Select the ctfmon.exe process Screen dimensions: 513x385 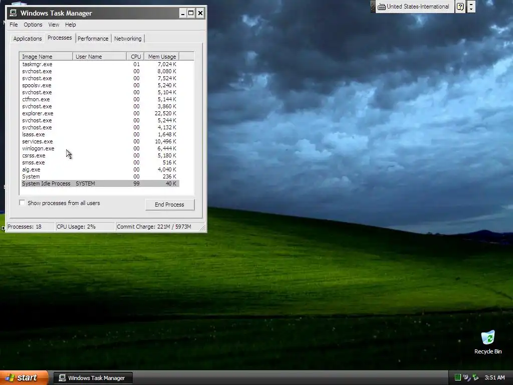coord(100,99)
